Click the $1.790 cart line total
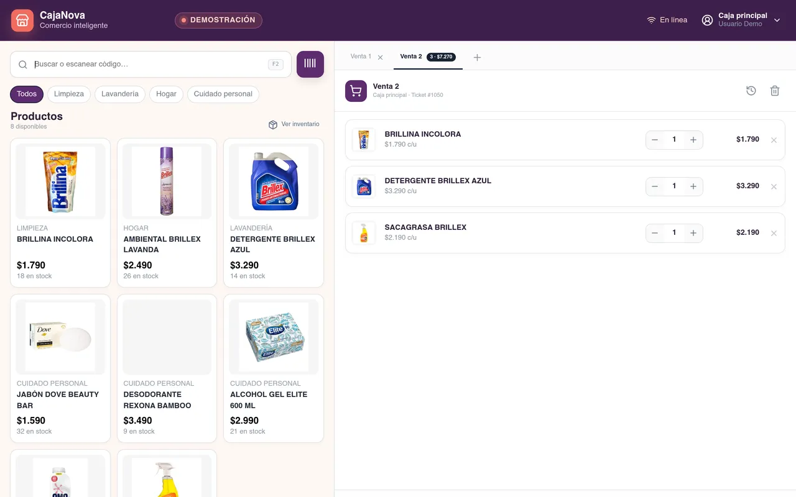This screenshot has height=497, width=796. point(747,139)
